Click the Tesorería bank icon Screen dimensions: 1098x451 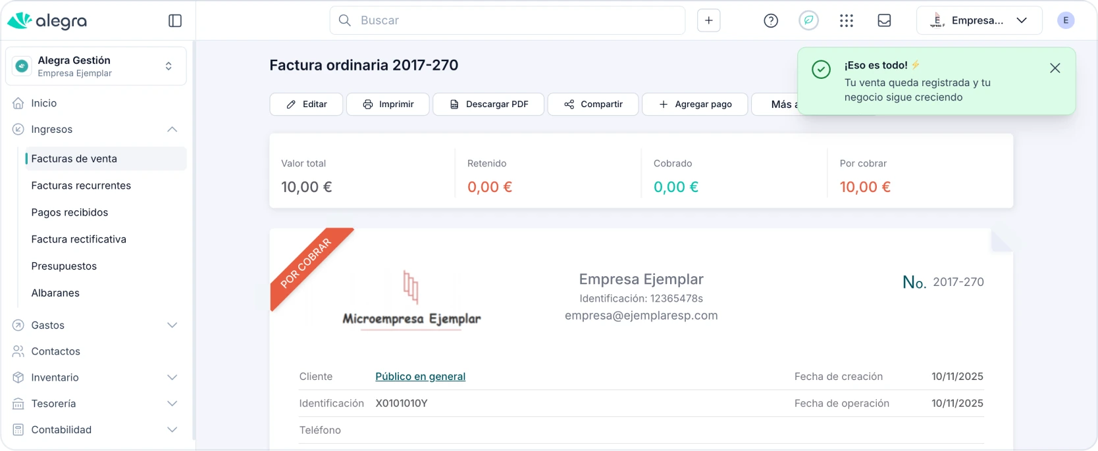(x=18, y=404)
